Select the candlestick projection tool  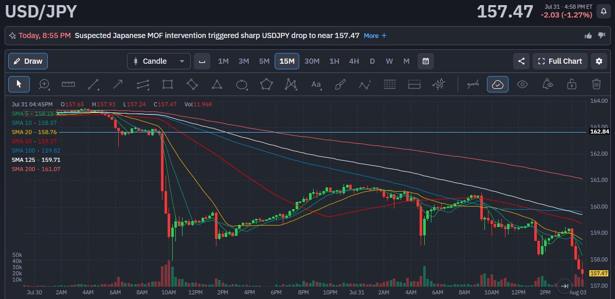tap(439, 84)
